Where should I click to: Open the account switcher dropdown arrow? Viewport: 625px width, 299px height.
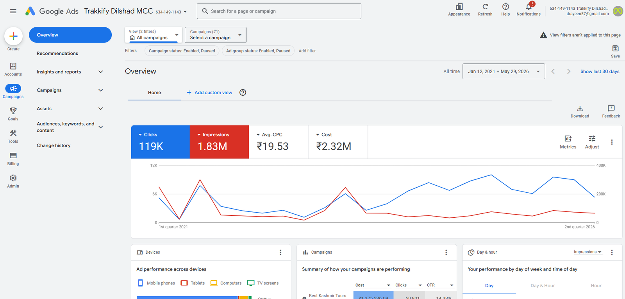point(185,12)
